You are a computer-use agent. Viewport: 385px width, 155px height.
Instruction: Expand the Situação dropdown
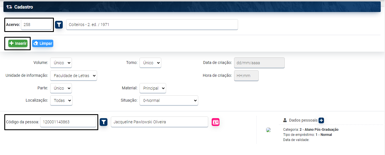pos(169,100)
